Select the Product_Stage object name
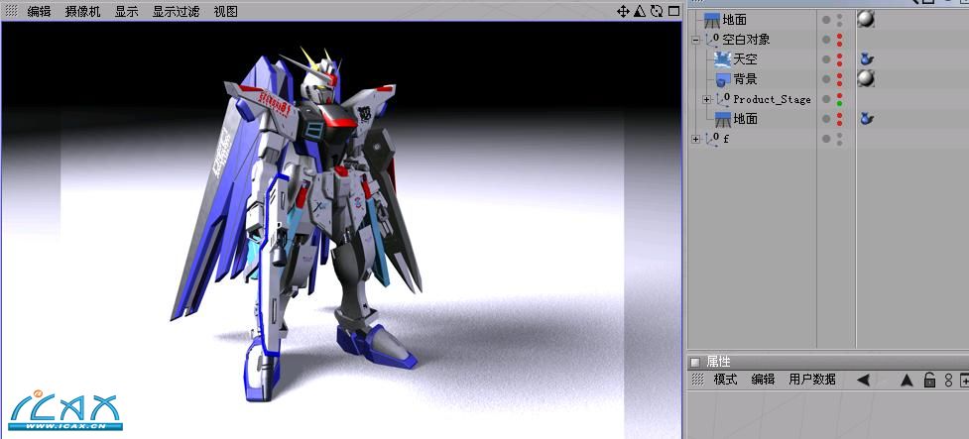Screen dimensions: 969x439 point(772,99)
